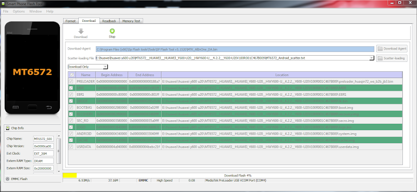Screen dimensions: 417x192
Task: Toggle the SEC_RO row checkbox
Action: tap(71, 121)
